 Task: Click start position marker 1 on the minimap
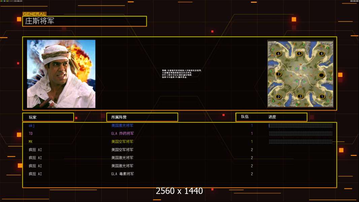point(322,97)
